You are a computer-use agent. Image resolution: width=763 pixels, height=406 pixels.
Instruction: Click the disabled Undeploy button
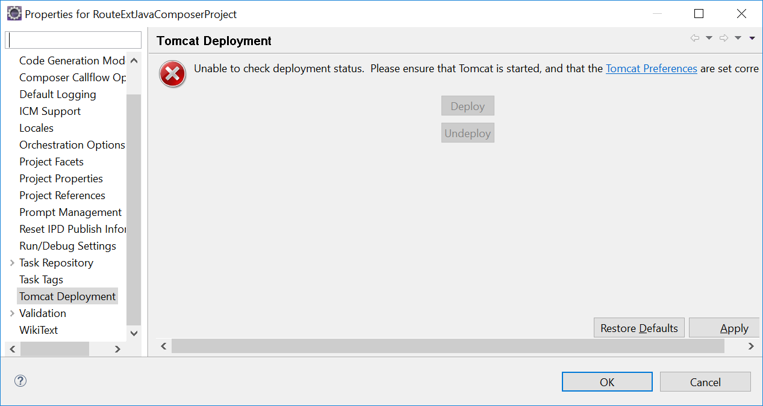(x=467, y=133)
